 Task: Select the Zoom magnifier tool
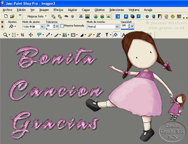click(x=5, y=35)
